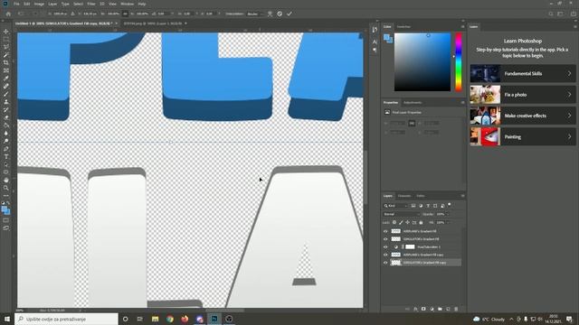
Task: Select the History Brush tool
Action: [x=6, y=109]
